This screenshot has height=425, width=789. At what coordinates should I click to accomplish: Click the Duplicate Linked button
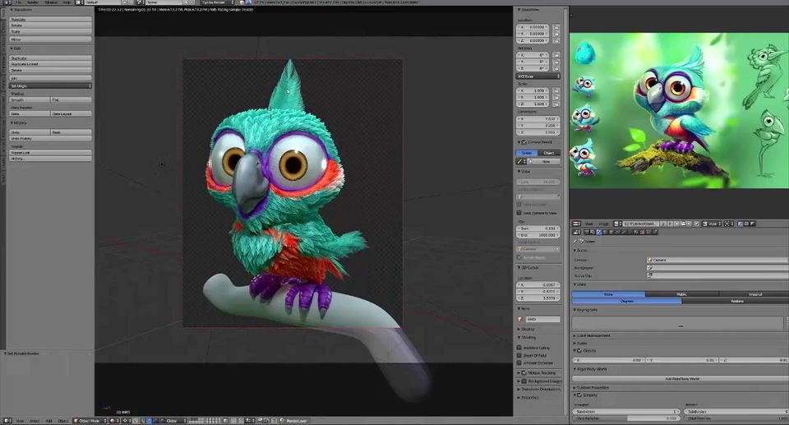(x=50, y=64)
